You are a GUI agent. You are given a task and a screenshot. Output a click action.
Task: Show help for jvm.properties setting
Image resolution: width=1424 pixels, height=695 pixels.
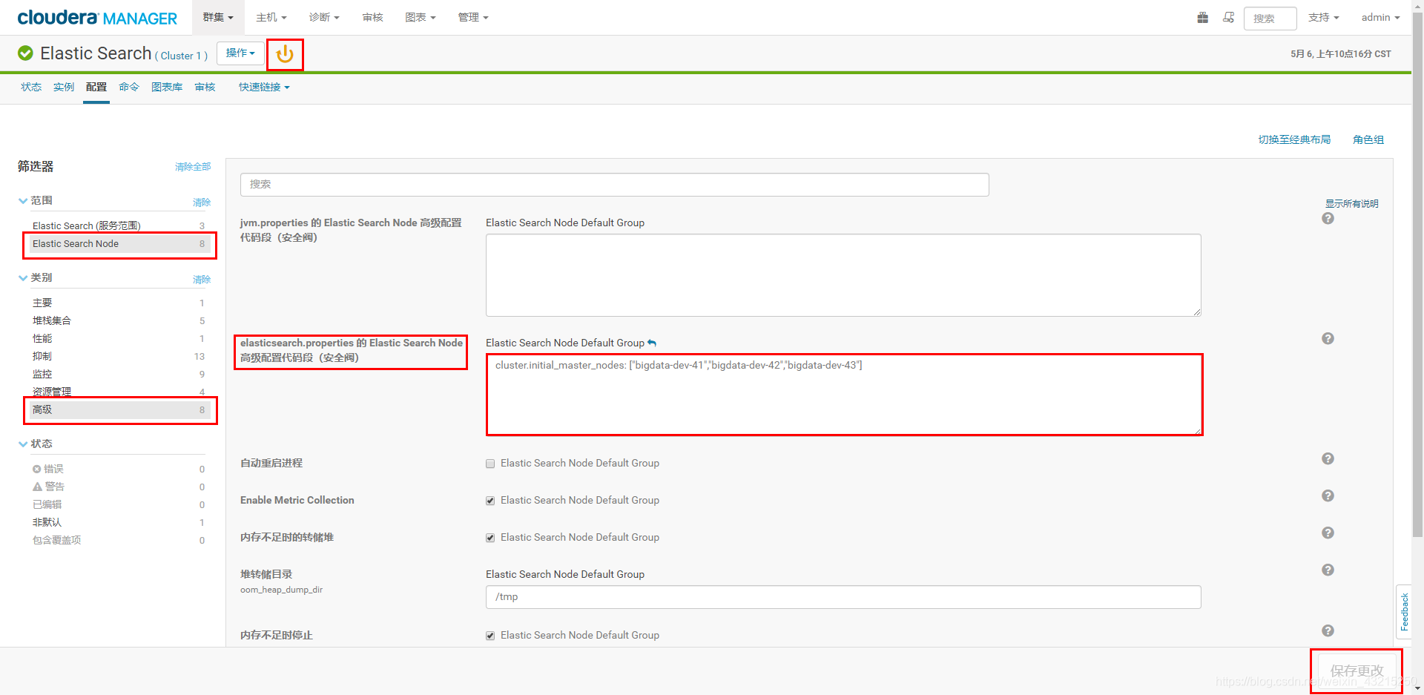tap(1328, 218)
